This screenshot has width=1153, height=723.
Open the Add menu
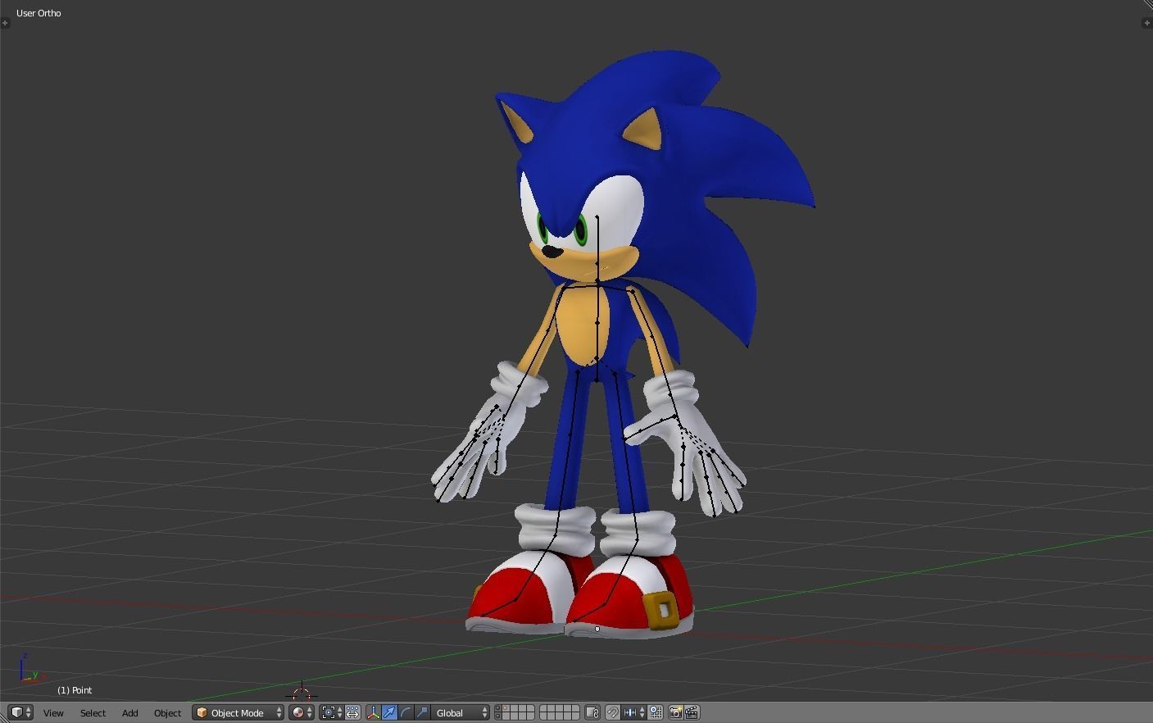[x=129, y=713]
